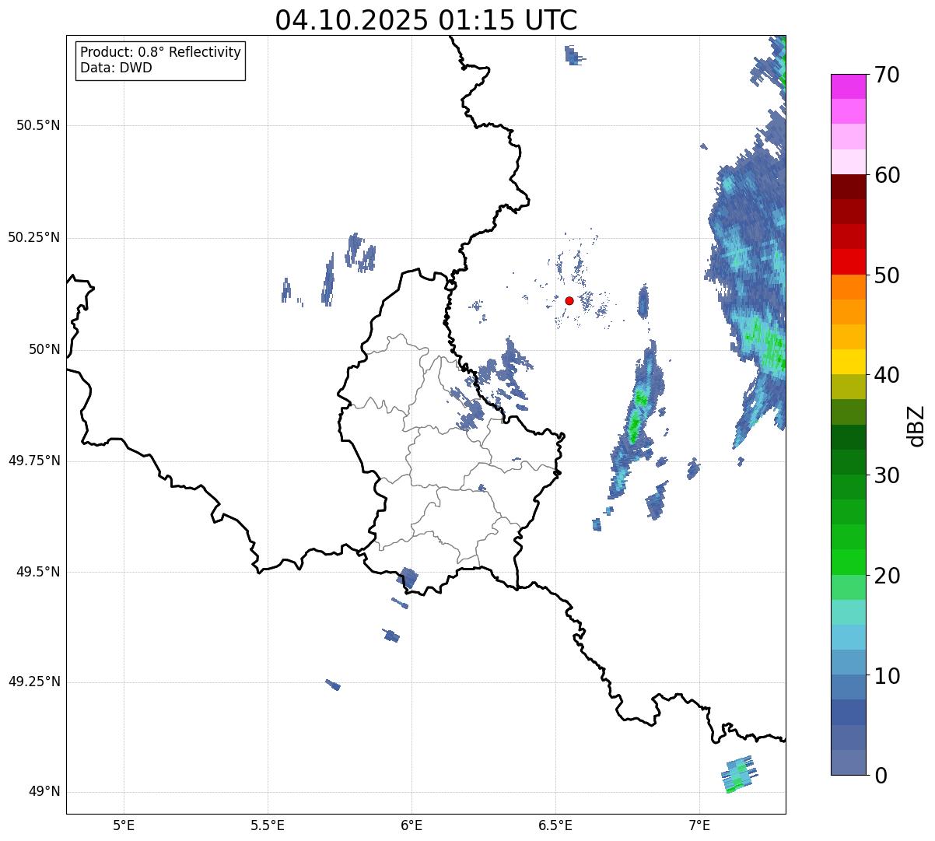Click the colorbar tick label "40"

click(x=887, y=375)
